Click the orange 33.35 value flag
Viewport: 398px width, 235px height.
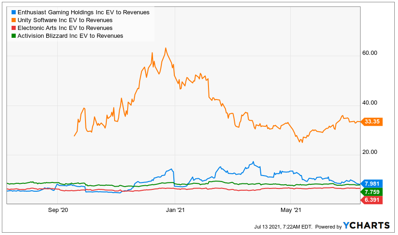point(372,122)
